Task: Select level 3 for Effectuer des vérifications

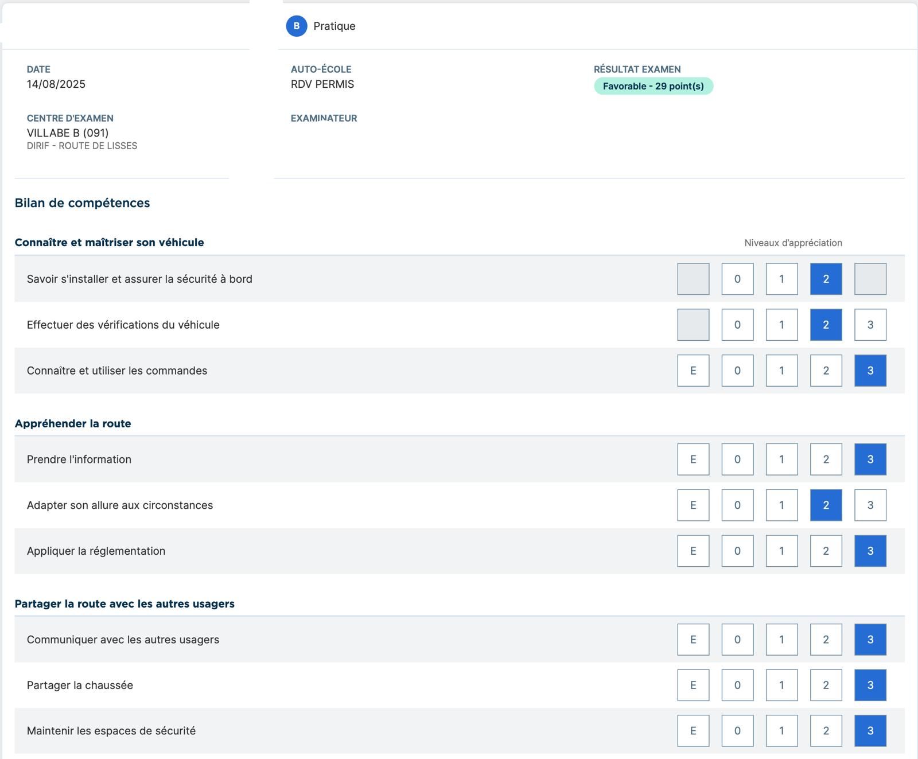Action: [870, 325]
